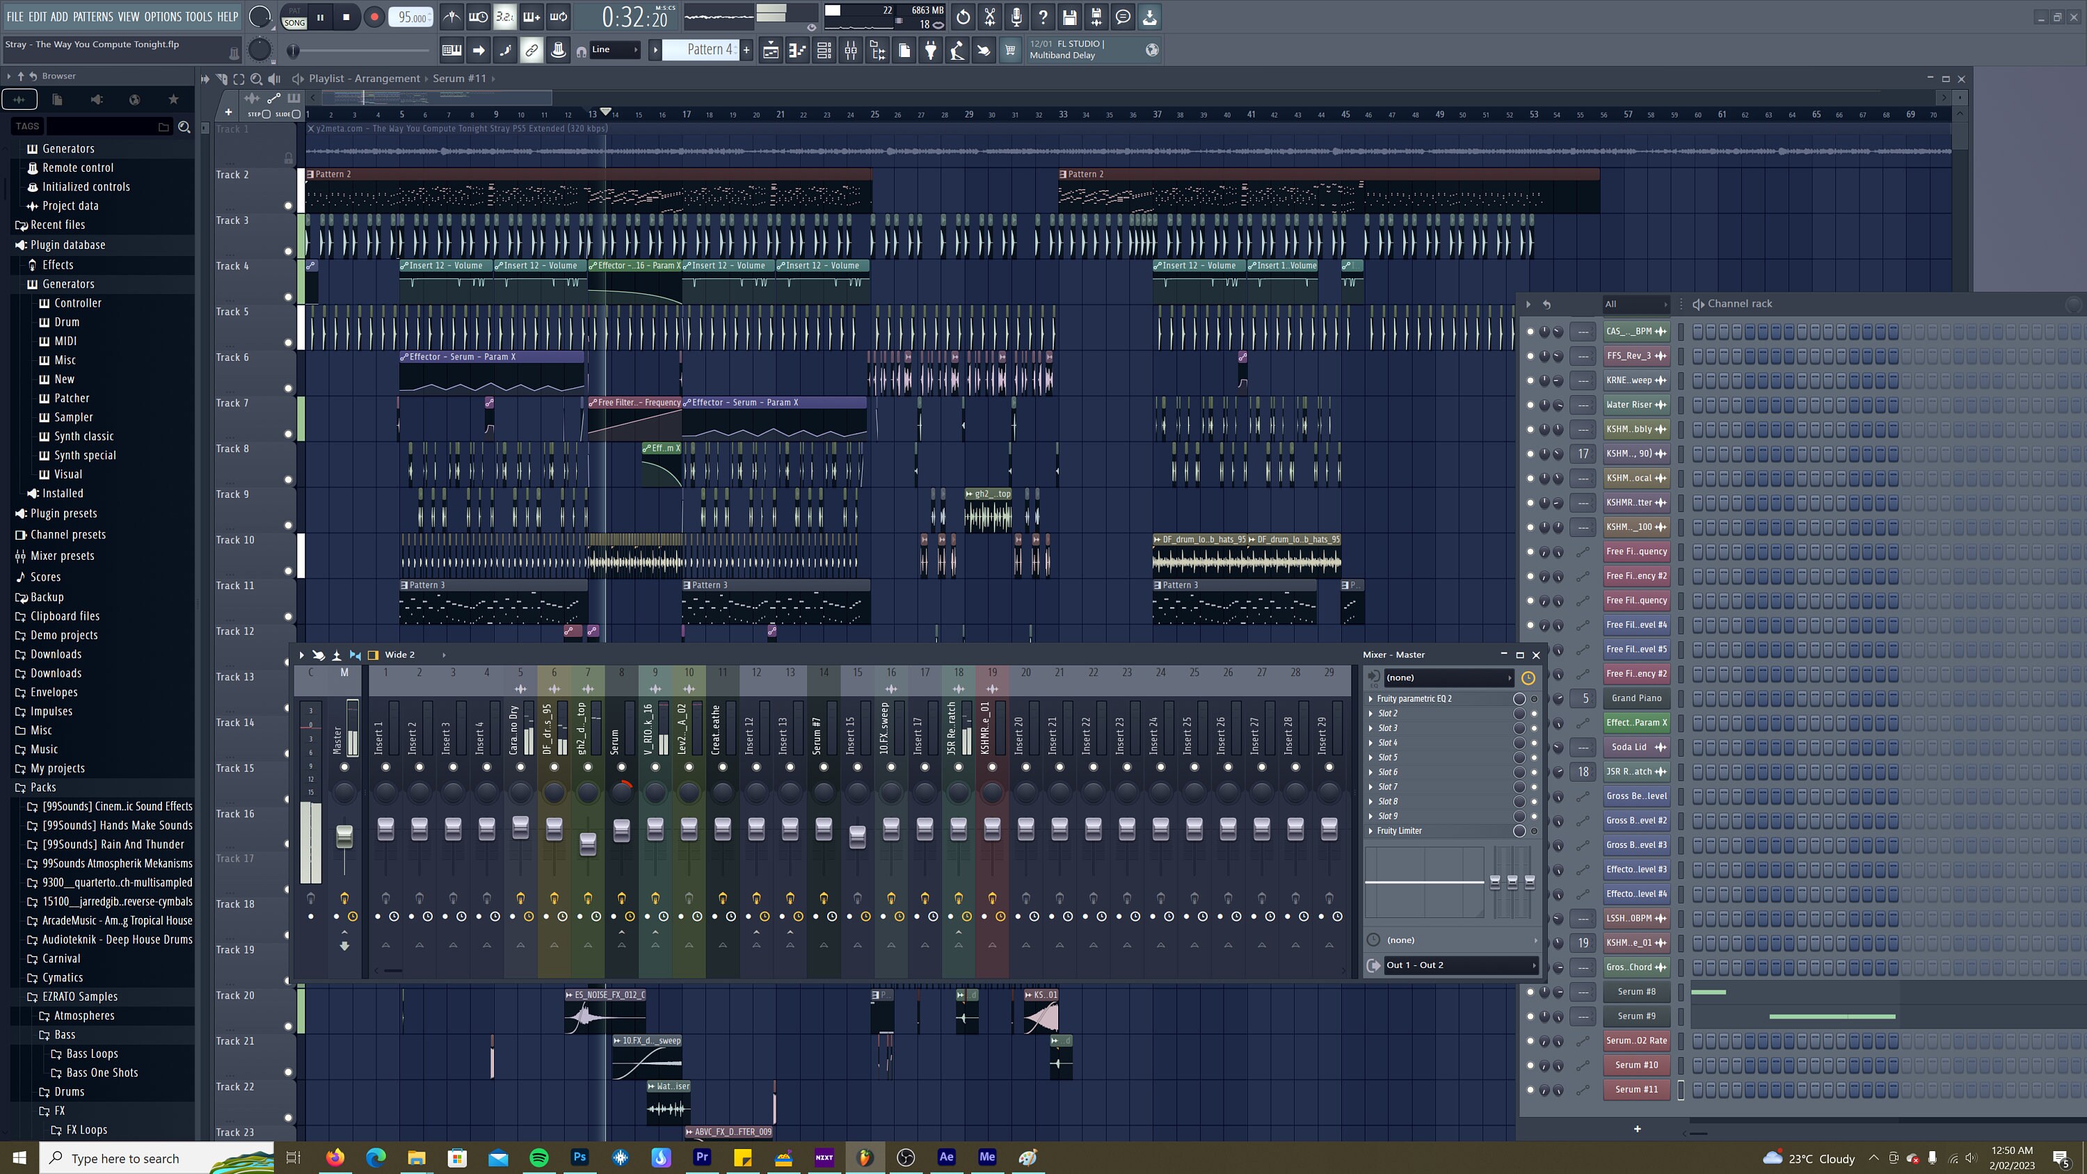Switch playback mode from SONG to PAT
Image resolution: width=2087 pixels, height=1174 pixels.
tap(294, 10)
